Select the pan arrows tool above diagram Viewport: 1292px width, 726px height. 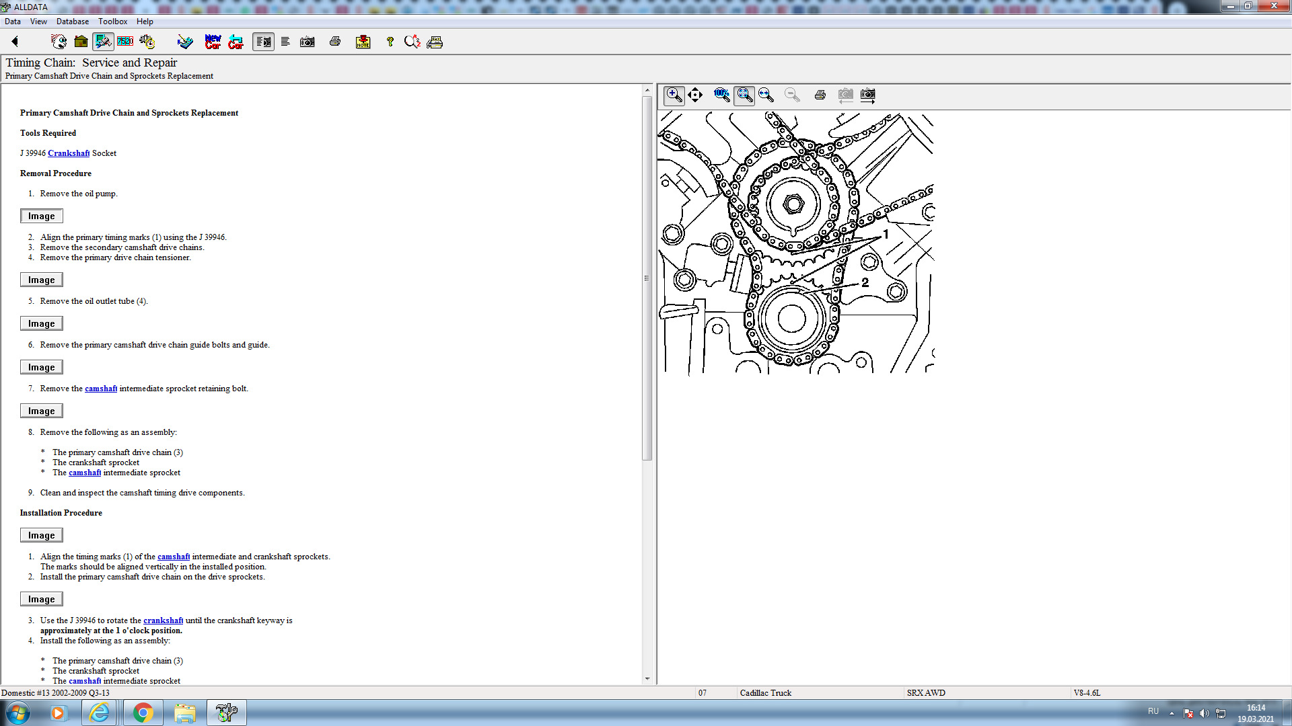tap(695, 95)
